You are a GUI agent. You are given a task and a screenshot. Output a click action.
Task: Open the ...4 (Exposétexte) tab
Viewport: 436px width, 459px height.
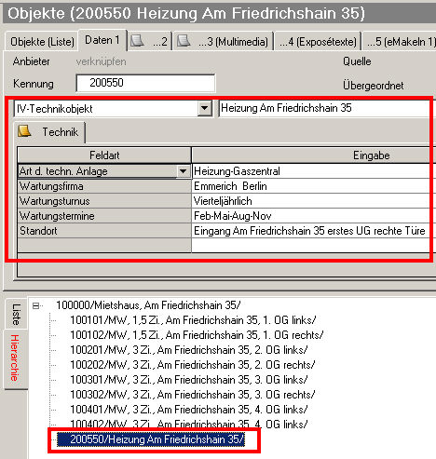[x=318, y=41]
